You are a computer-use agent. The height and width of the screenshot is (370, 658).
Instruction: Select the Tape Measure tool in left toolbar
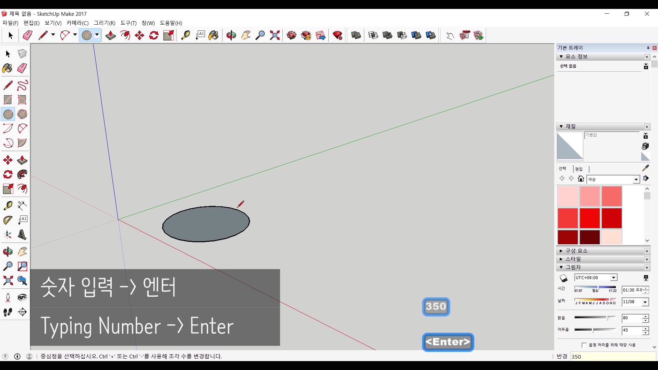point(8,206)
